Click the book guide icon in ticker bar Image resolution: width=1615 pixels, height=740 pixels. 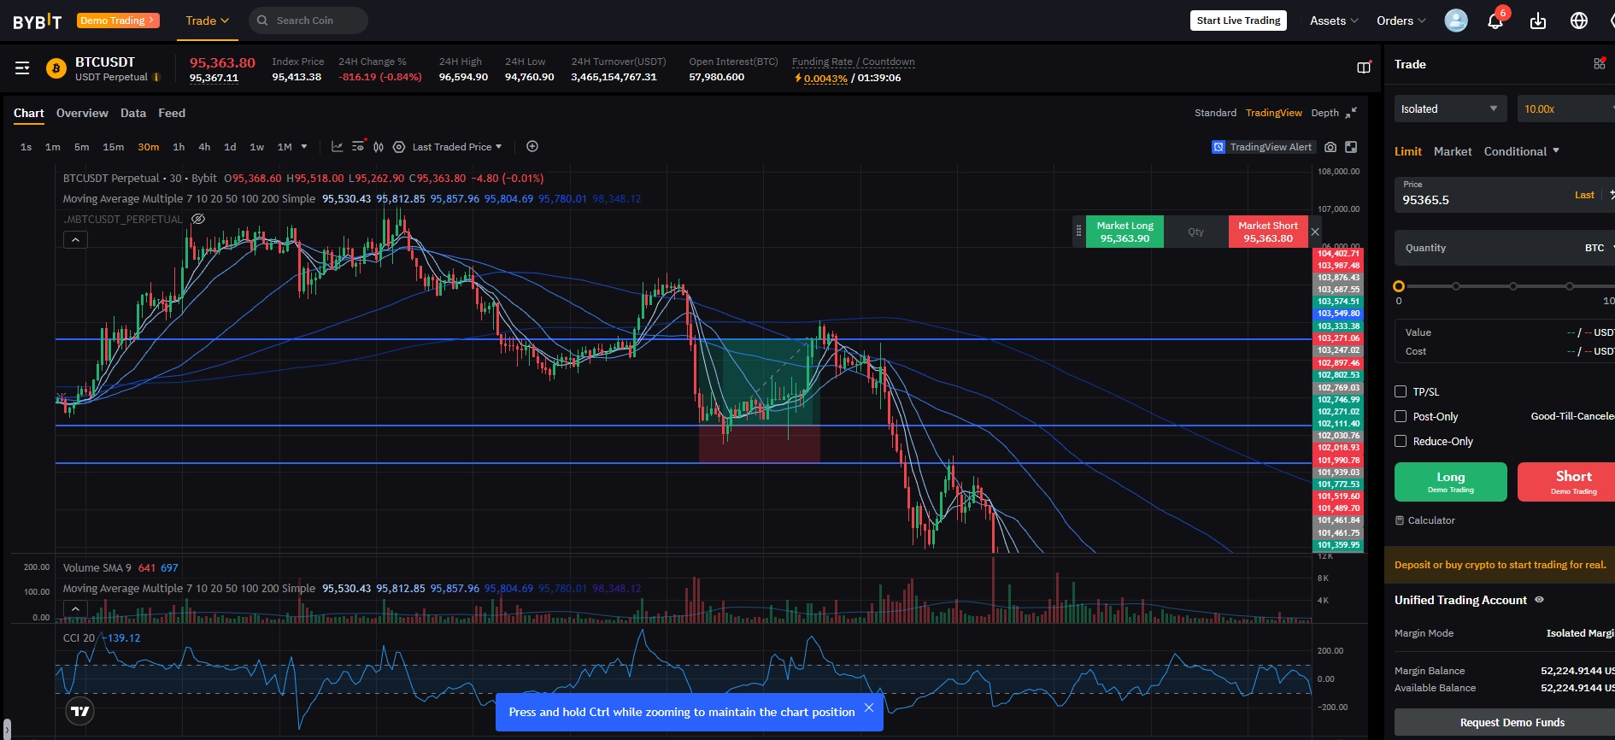1364,68
